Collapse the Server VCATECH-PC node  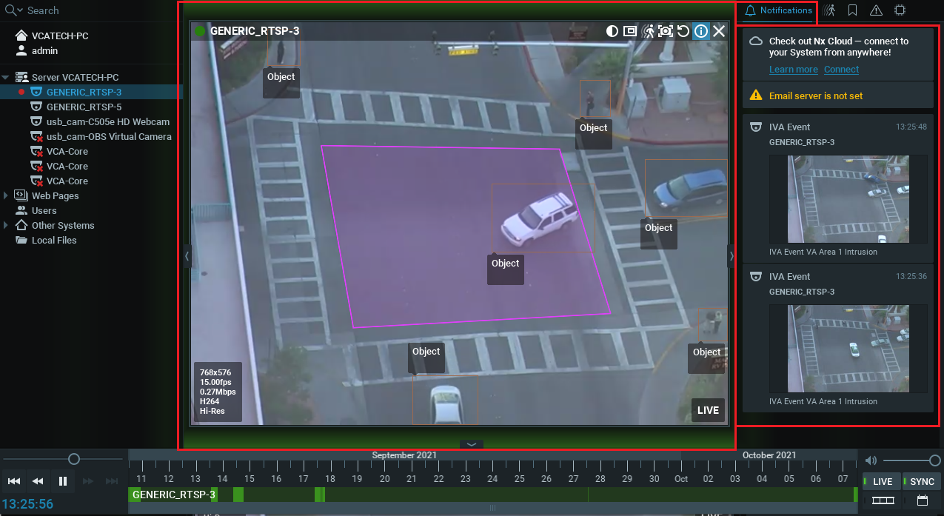(6, 78)
